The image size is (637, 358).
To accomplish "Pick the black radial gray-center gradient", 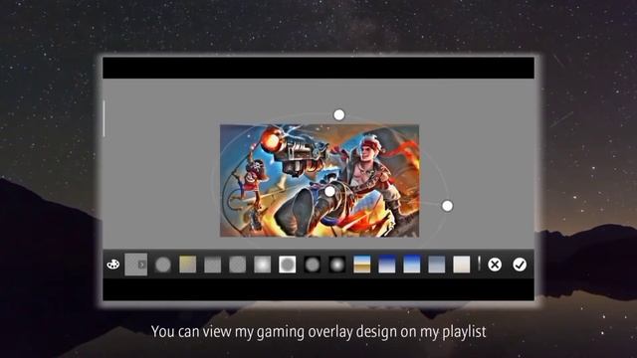I will pos(312,265).
